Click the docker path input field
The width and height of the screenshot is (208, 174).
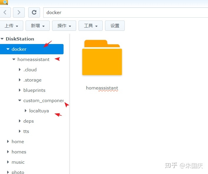tap(124, 13)
